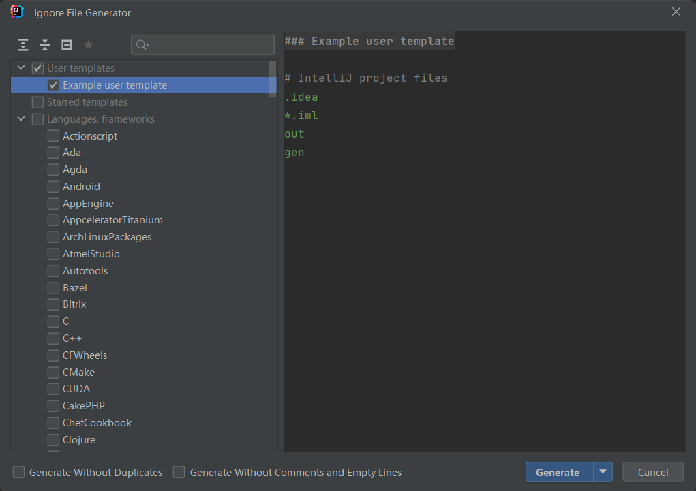This screenshot has width=696, height=491.
Task: Click the JetBrains logo in title bar
Action: [x=17, y=12]
